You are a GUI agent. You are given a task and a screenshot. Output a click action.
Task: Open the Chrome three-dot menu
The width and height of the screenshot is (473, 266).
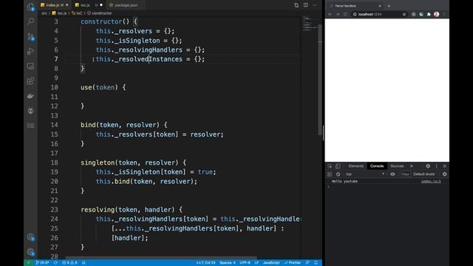444,14
